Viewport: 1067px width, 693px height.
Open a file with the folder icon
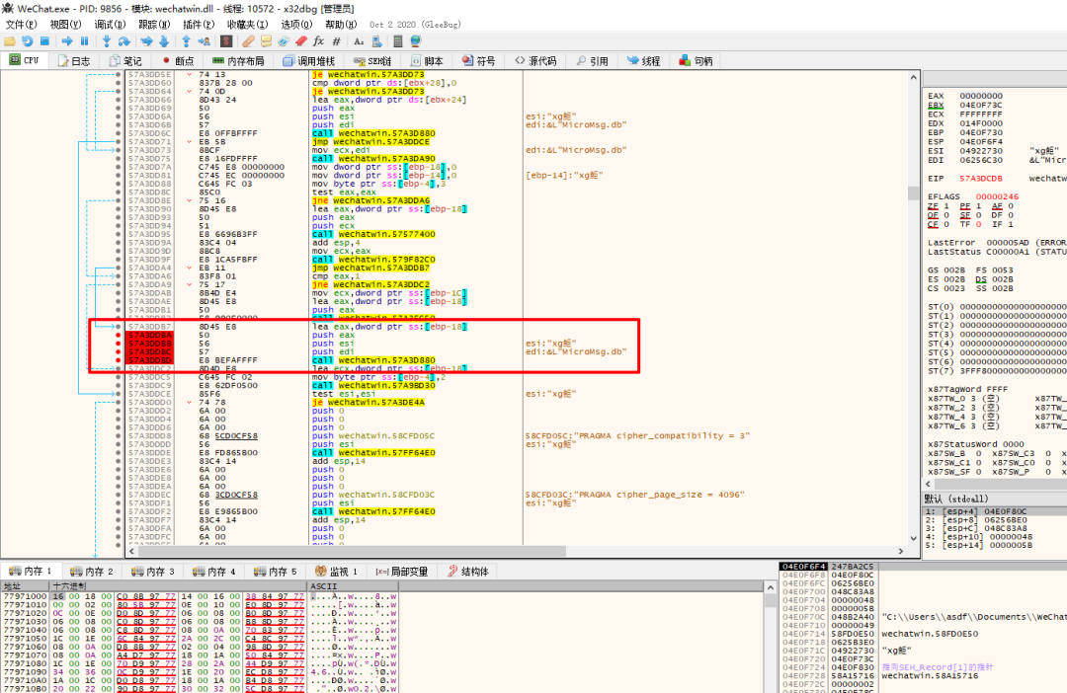point(10,41)
